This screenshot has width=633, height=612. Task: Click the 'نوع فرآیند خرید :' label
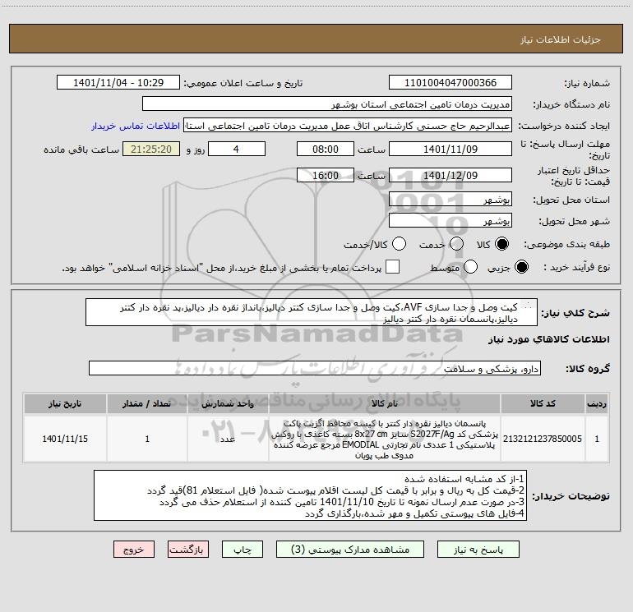(x=576, y=268)
